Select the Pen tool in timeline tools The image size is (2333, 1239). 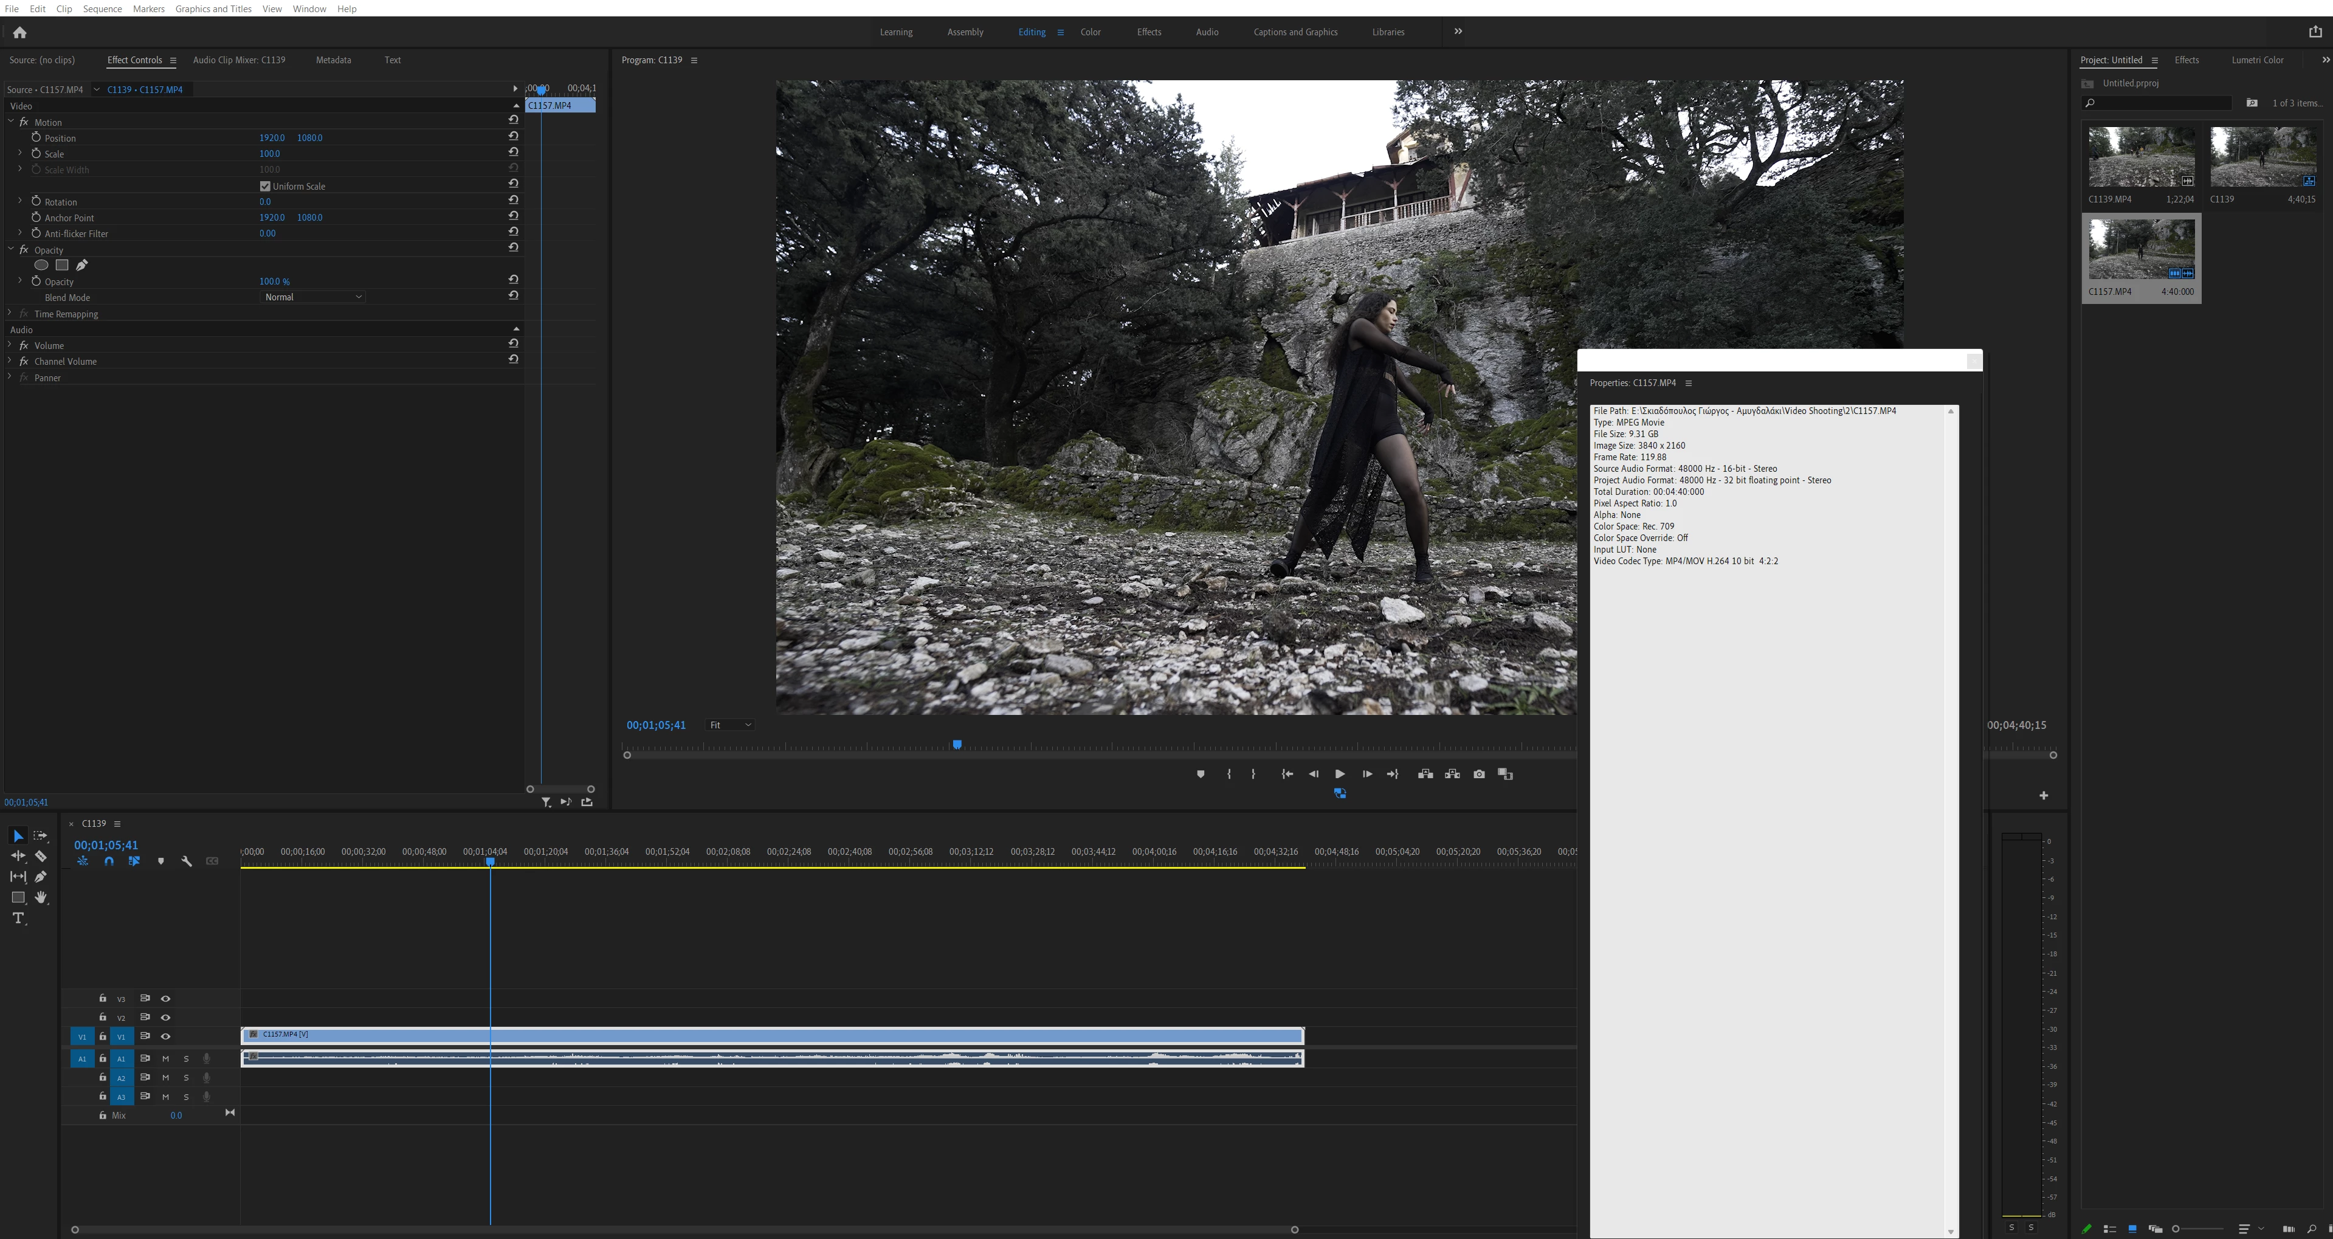coord(41,877)
